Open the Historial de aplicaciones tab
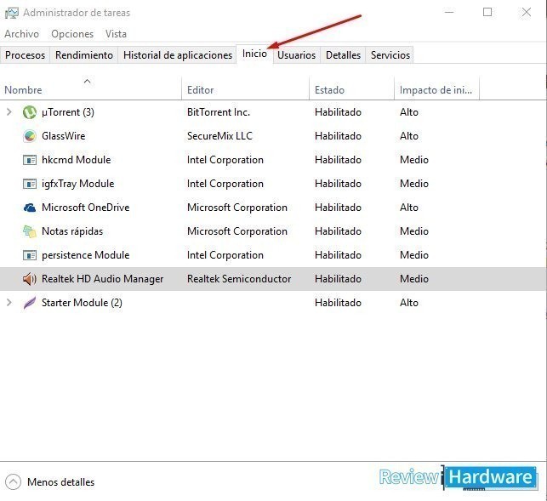 pos(178,55)
